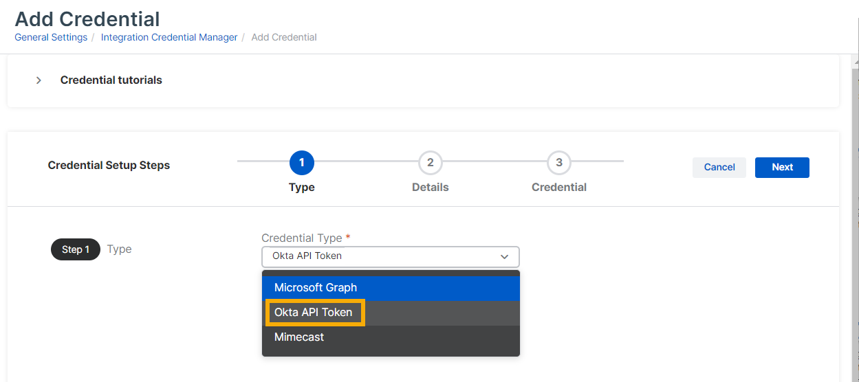Click the Type step label
859x382 pixels.
[302, 187]
